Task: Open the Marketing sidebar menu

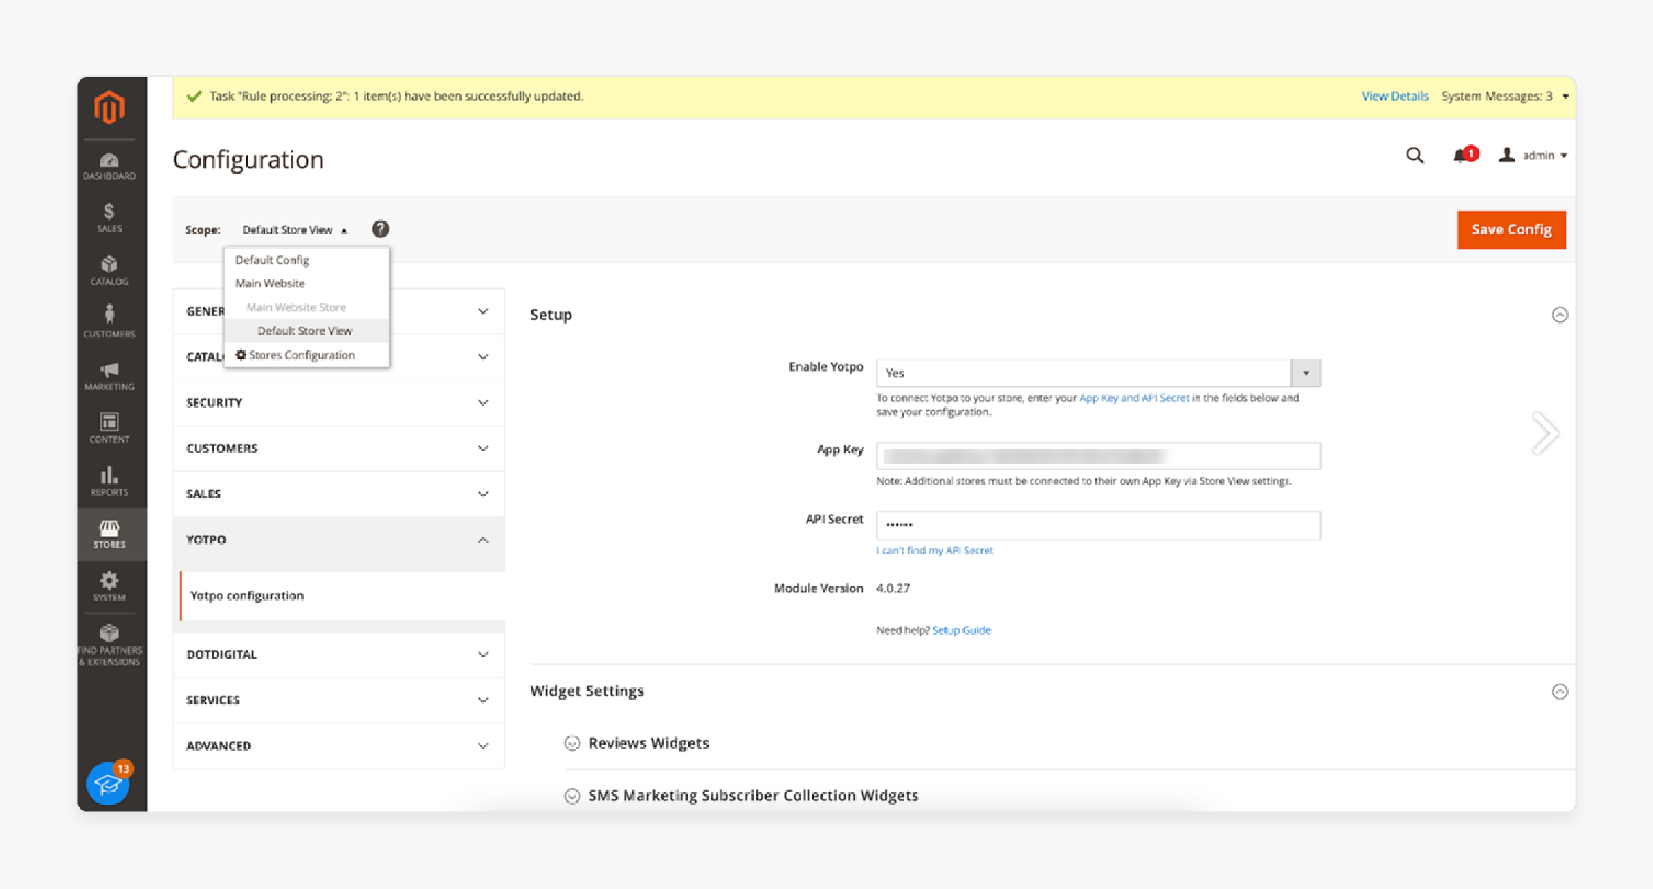Action: tap(109, 376)
